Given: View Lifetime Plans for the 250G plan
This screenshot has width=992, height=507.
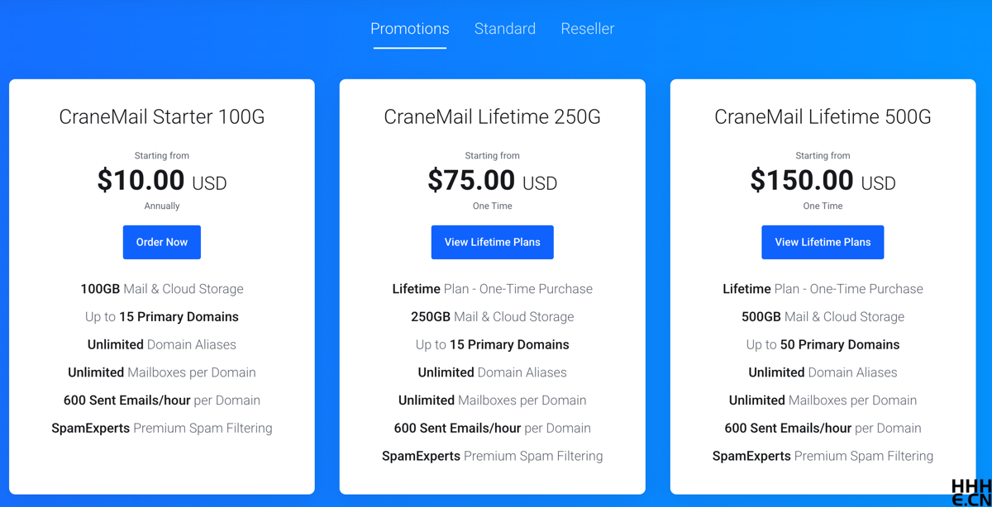Looking at the screenshot, I should click(492, 242).
